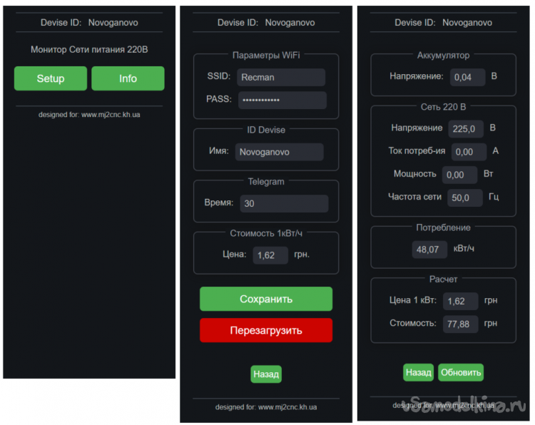Select the Потребление field showing 48,07
Viewport: 535px width, 425px height.
click(x=430, y=250)
